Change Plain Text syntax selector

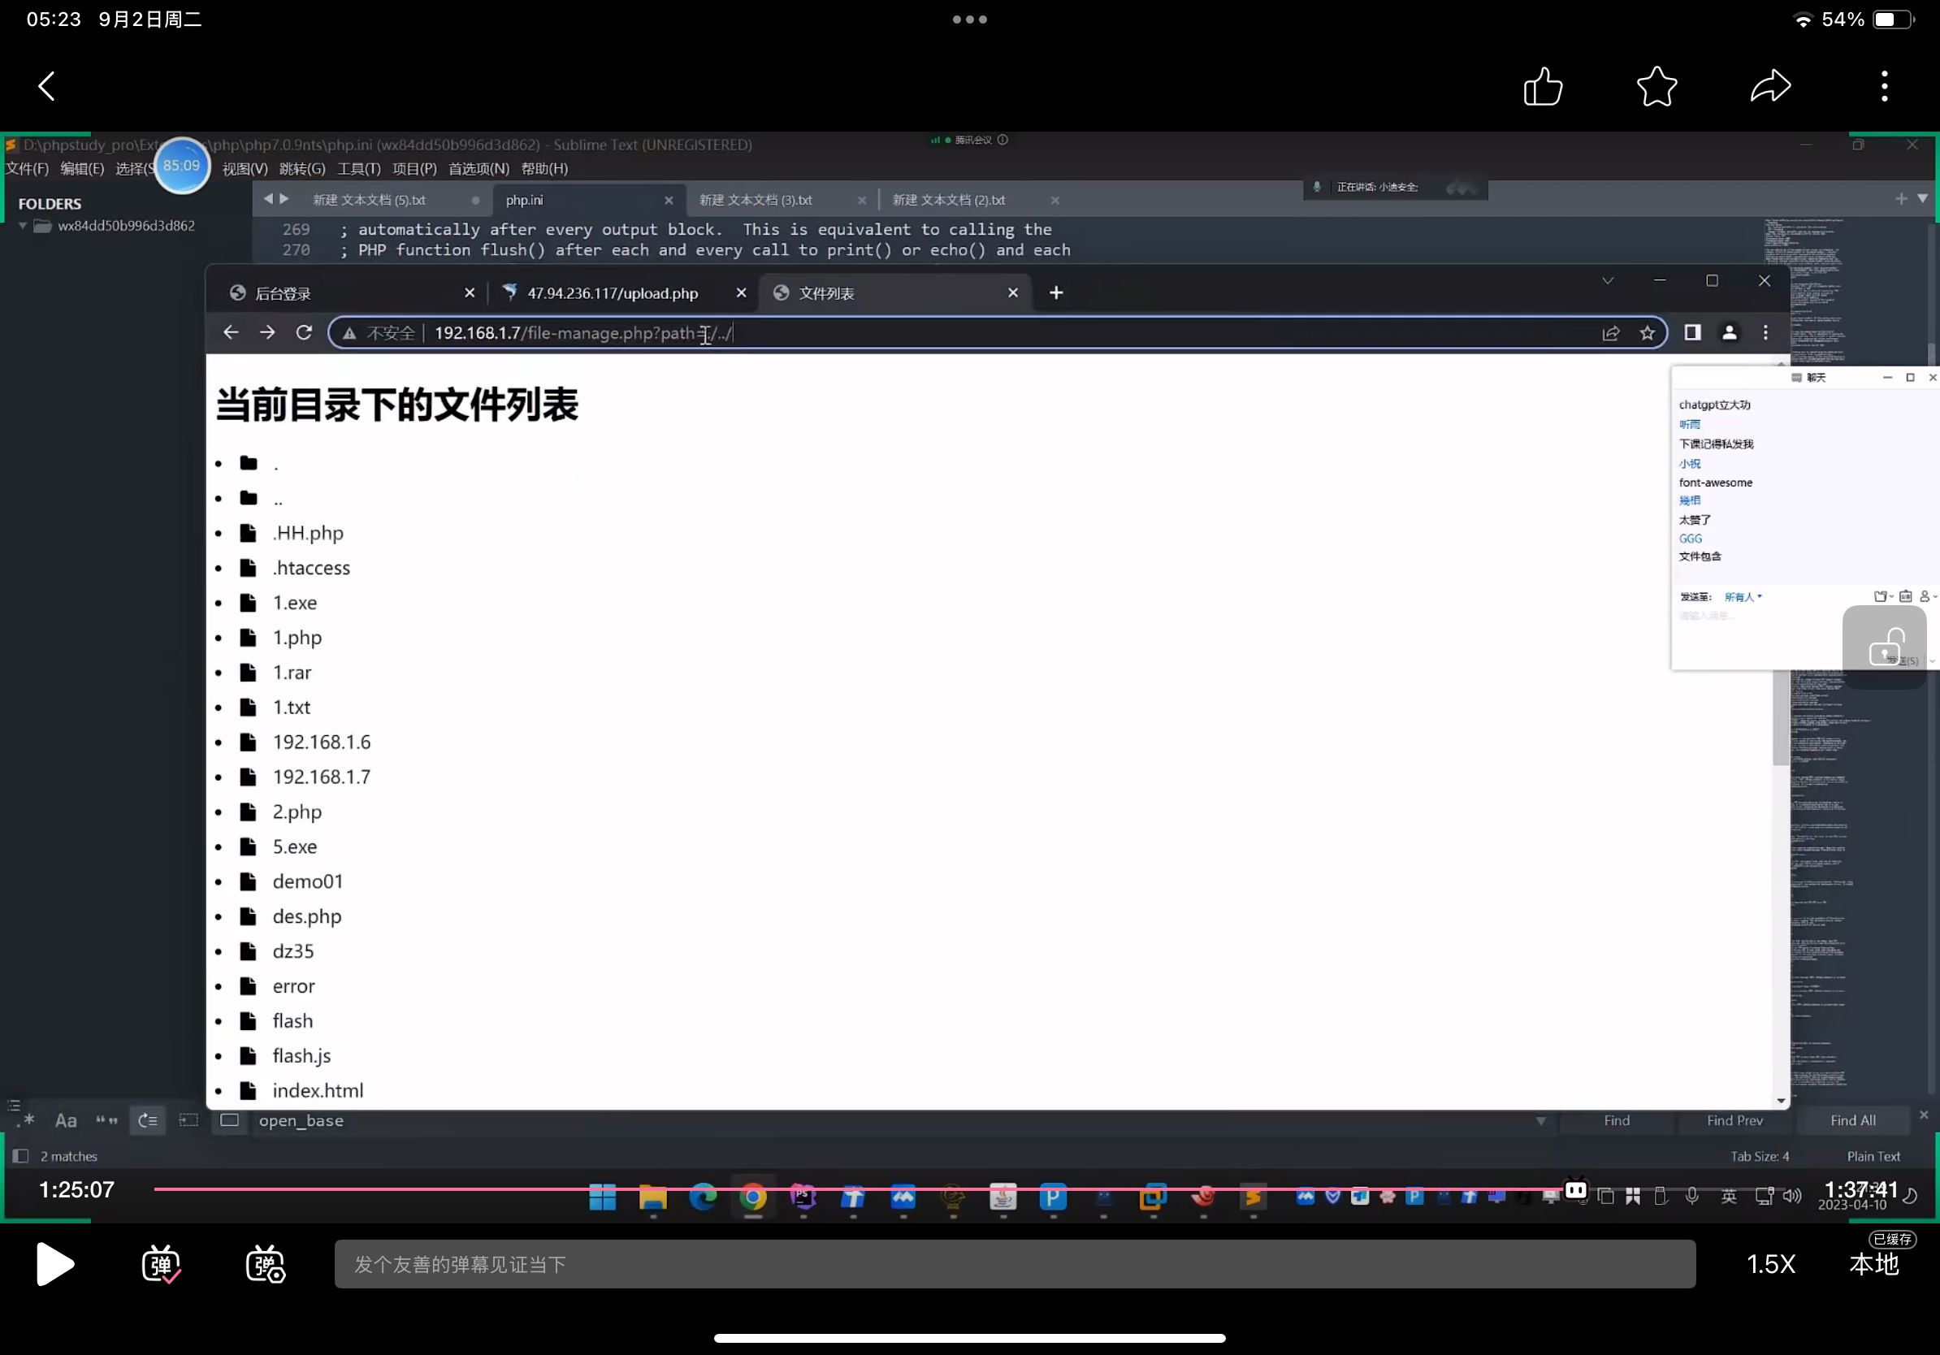(1873, 1157)
